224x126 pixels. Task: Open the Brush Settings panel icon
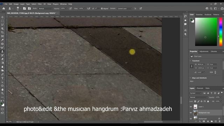click(24, 8)
